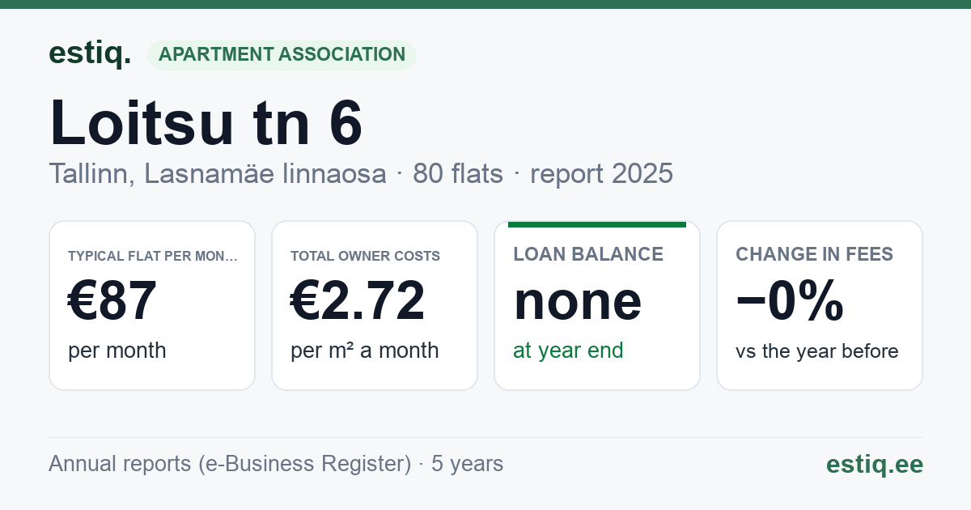Click the 'per month' caption under €87

(117, 351)
